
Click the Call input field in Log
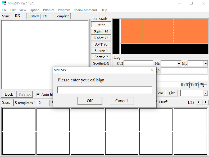138,63
